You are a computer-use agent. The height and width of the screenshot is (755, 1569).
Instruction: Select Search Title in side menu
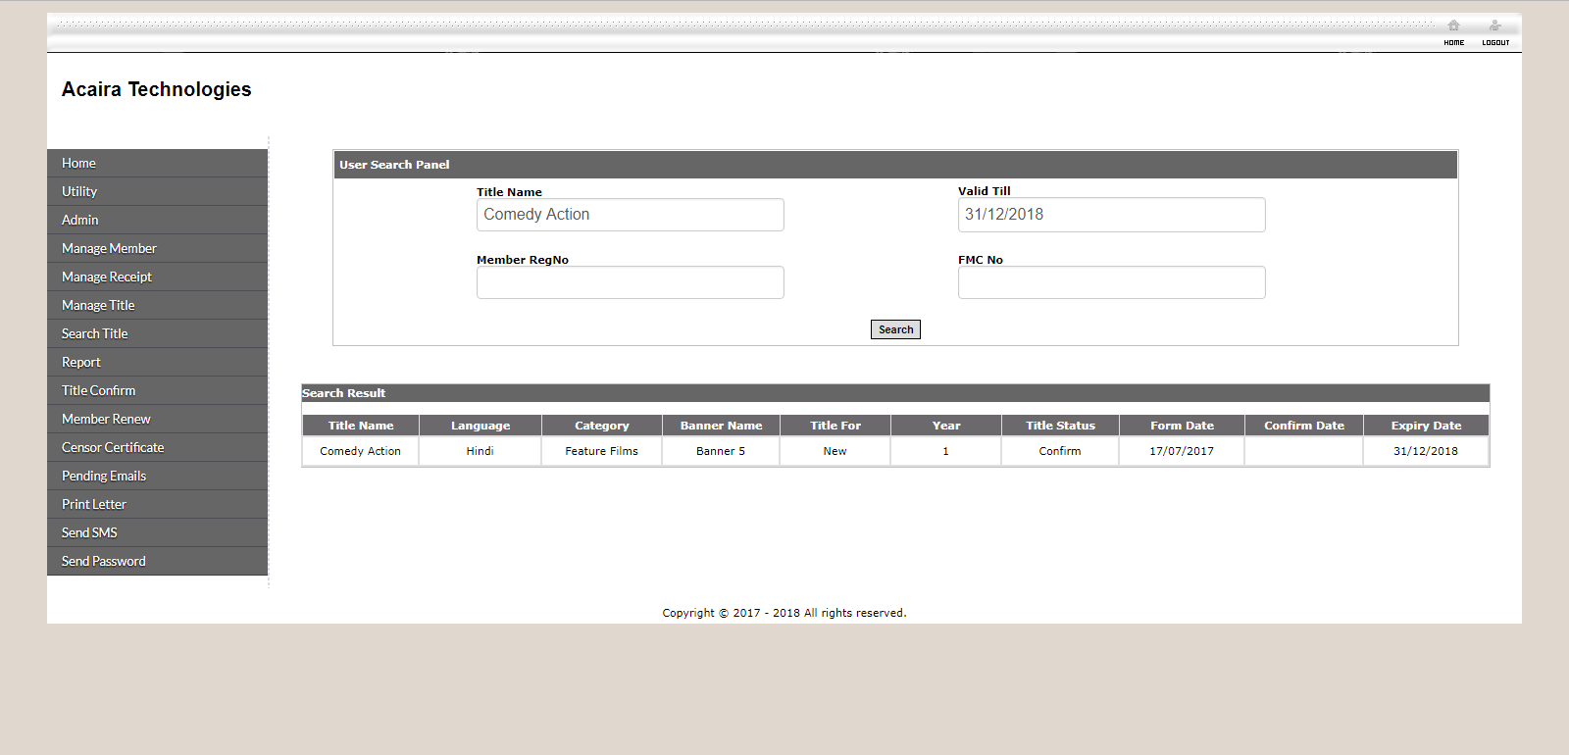point(95,334)
